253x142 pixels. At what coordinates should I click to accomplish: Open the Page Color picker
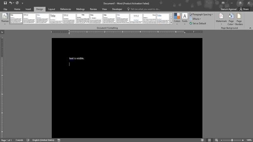pyautogui.click(x=231, y=19)
